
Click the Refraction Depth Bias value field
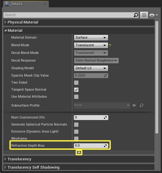91,146
